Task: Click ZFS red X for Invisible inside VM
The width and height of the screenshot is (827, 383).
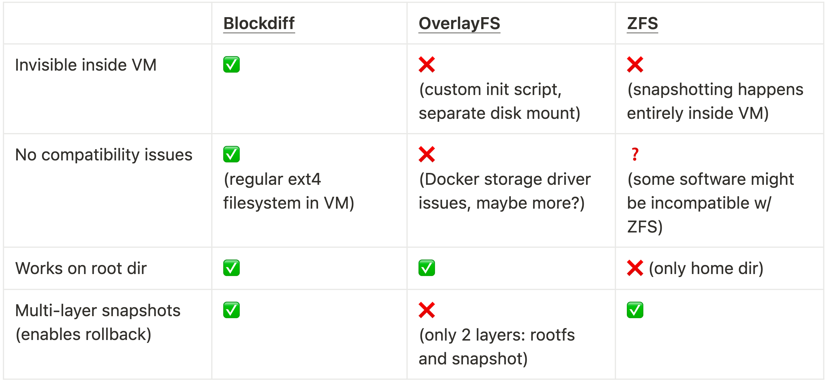Action: [635, 65]
